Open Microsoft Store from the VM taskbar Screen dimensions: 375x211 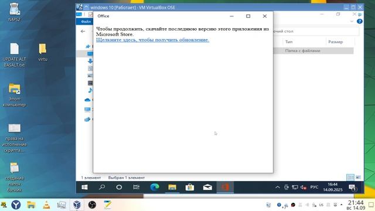coord(190,187)
